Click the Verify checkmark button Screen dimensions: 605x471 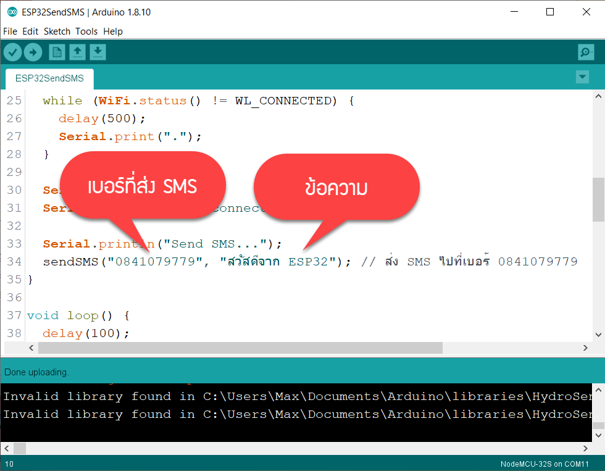click(x=13, y=52)
